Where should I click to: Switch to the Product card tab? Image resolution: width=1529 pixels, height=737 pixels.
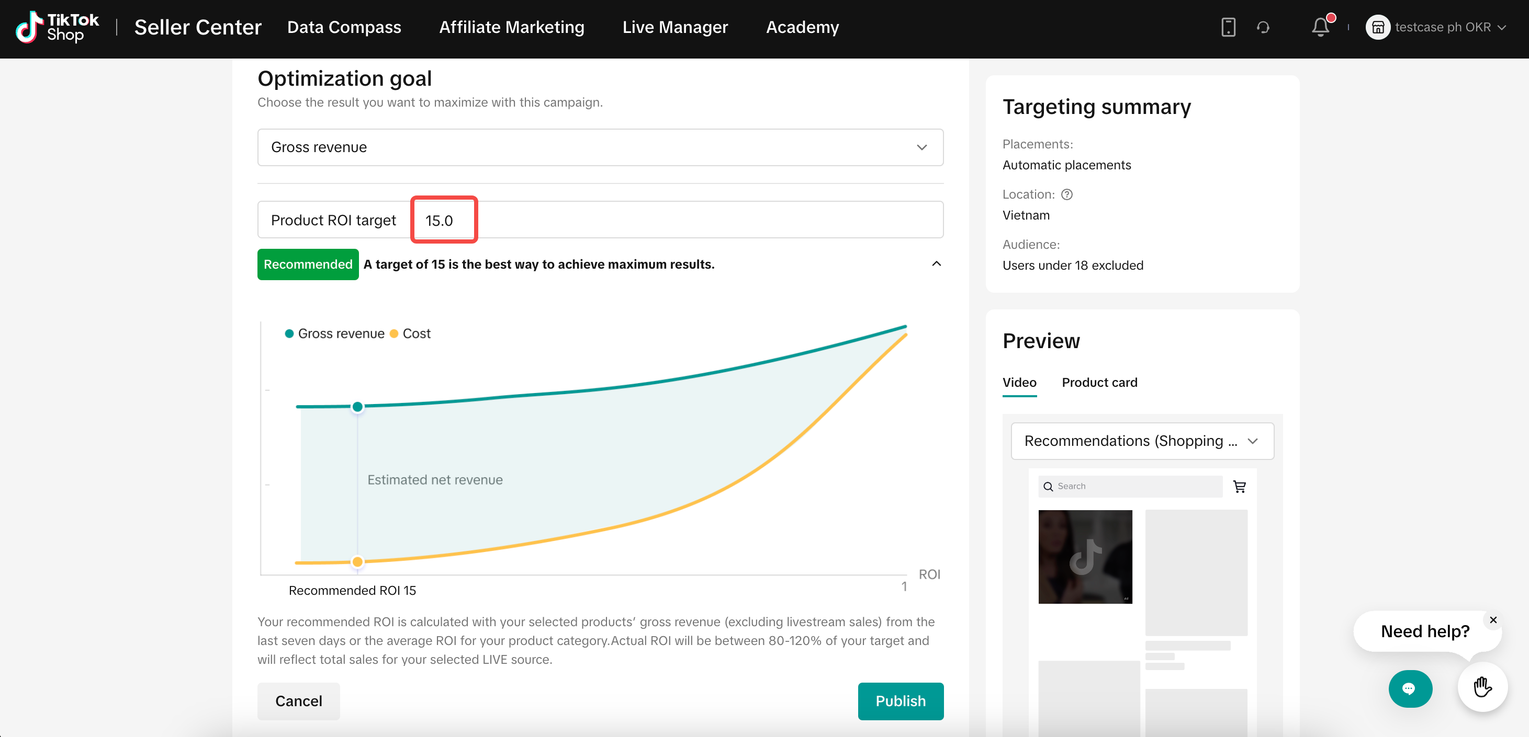click(x=1099, y=383)
